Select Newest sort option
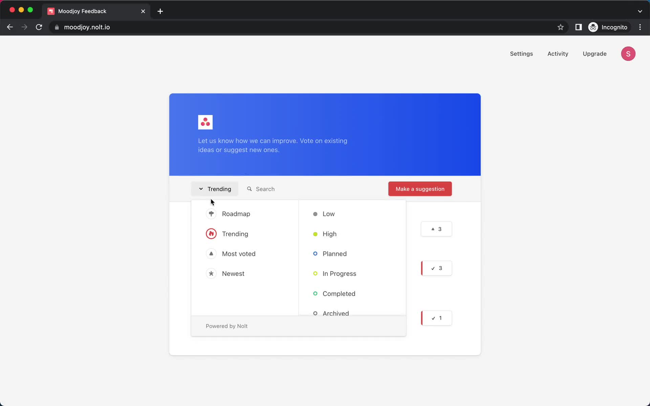 pos(233,273)
